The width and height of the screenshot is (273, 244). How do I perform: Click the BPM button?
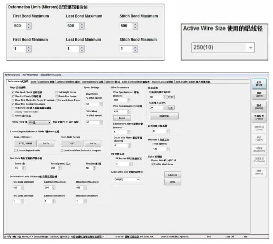pos(172,182)
